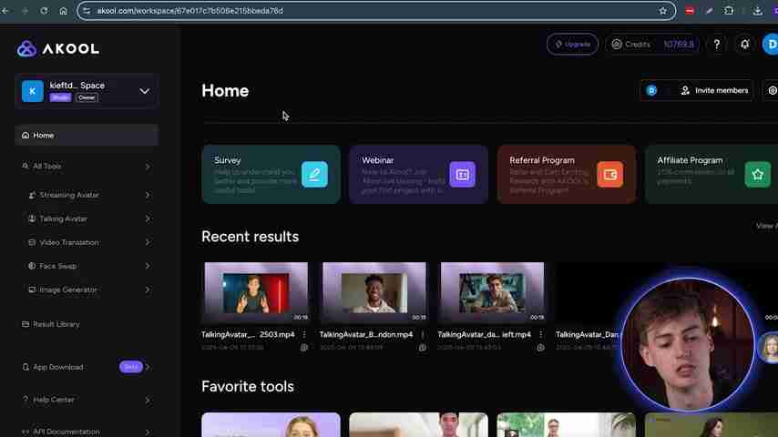Click the AKOOL logo
This screenshot has width=778, height=437.
coord(58,48)
